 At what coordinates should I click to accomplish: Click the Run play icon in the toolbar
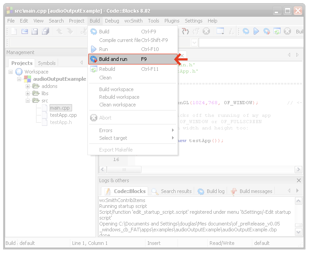pyautogui.click(x=256, y=31)
